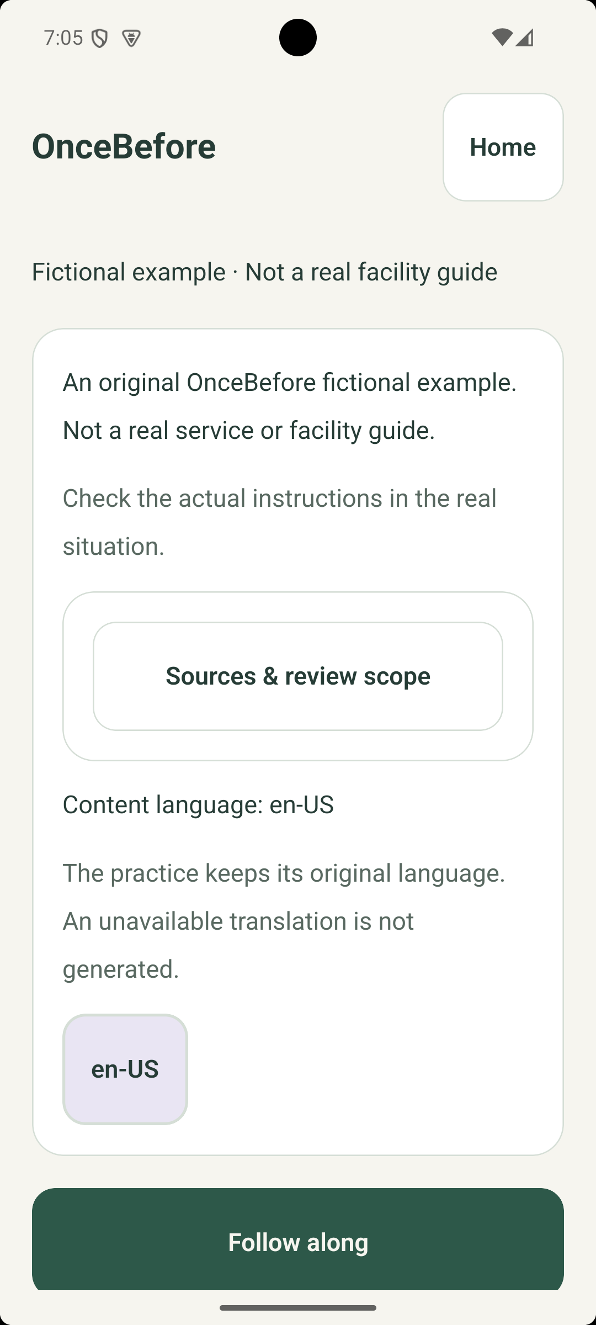Tap 'An unavailable translation is not generated' text
Image resolution: width=596 pixels, height=1325 pixels.
(238, 945)
